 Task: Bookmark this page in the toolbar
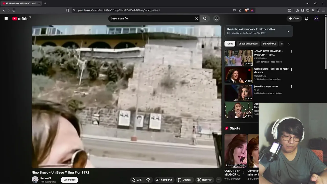pos(67,10)
